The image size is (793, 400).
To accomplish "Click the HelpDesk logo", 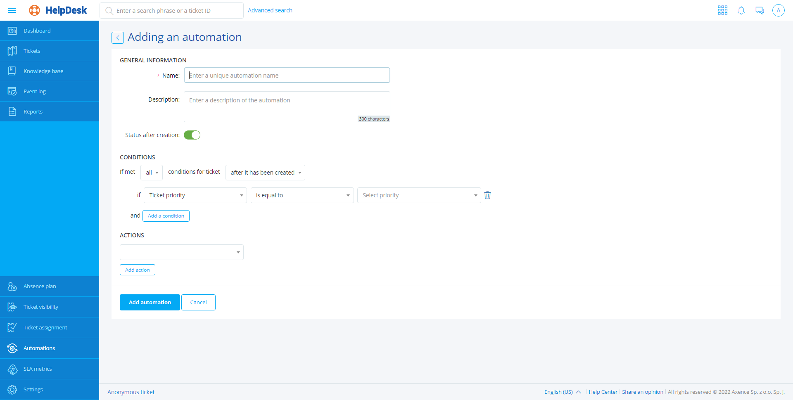I will [x=58, y=10].
